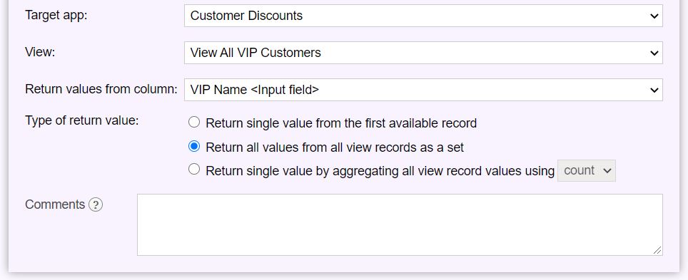688x280 pixels.
Task: Click the count selector's small chevron
Action: pyautogui.click(x=607, y=171)
